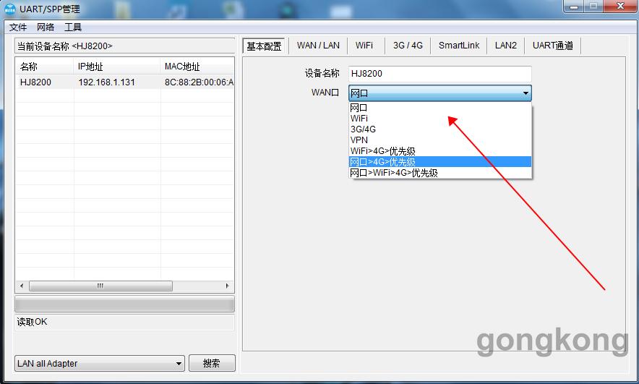Select 网口 option in dropdown list

440,108
